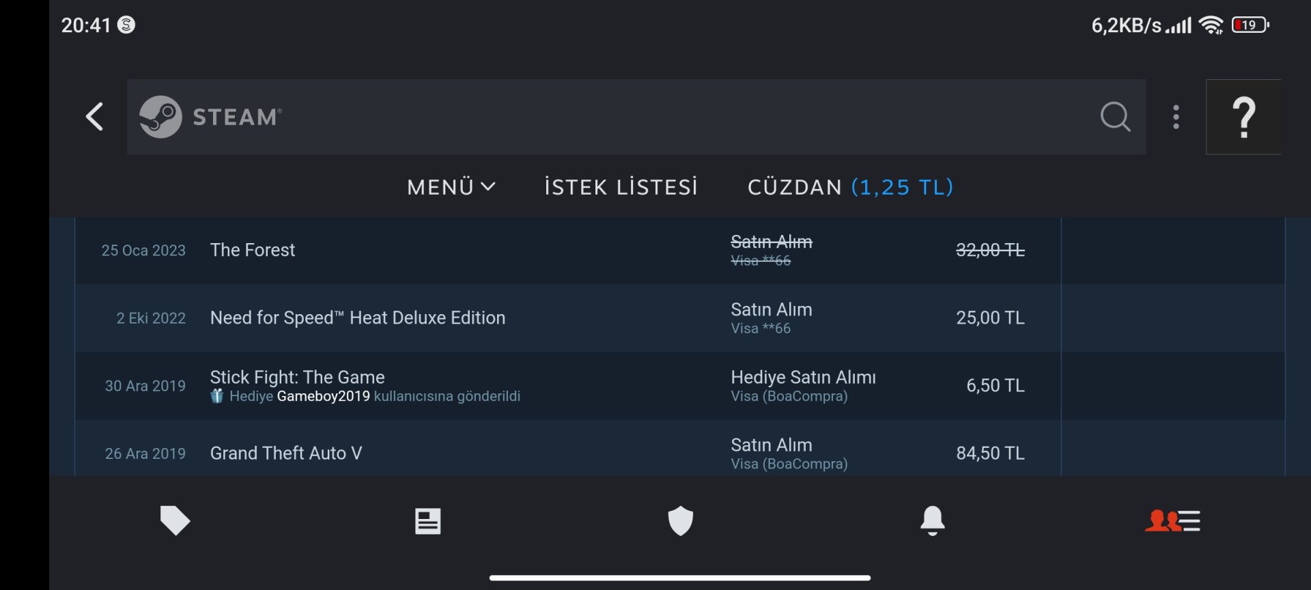Select the date 30 Ara 2019
This screenshot has width=1311, height=590.
145,386
